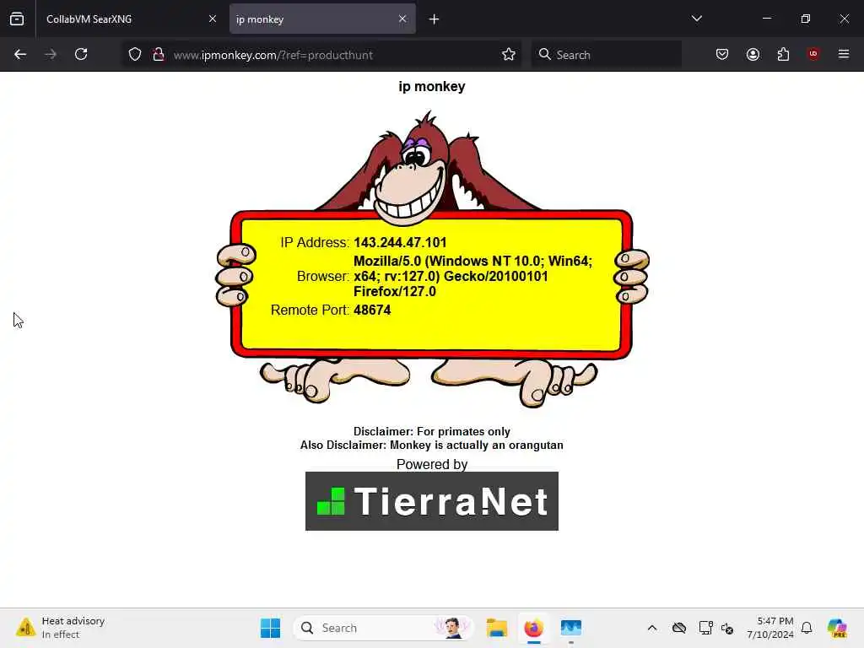Show hidden system tray icons

(652, 628)
